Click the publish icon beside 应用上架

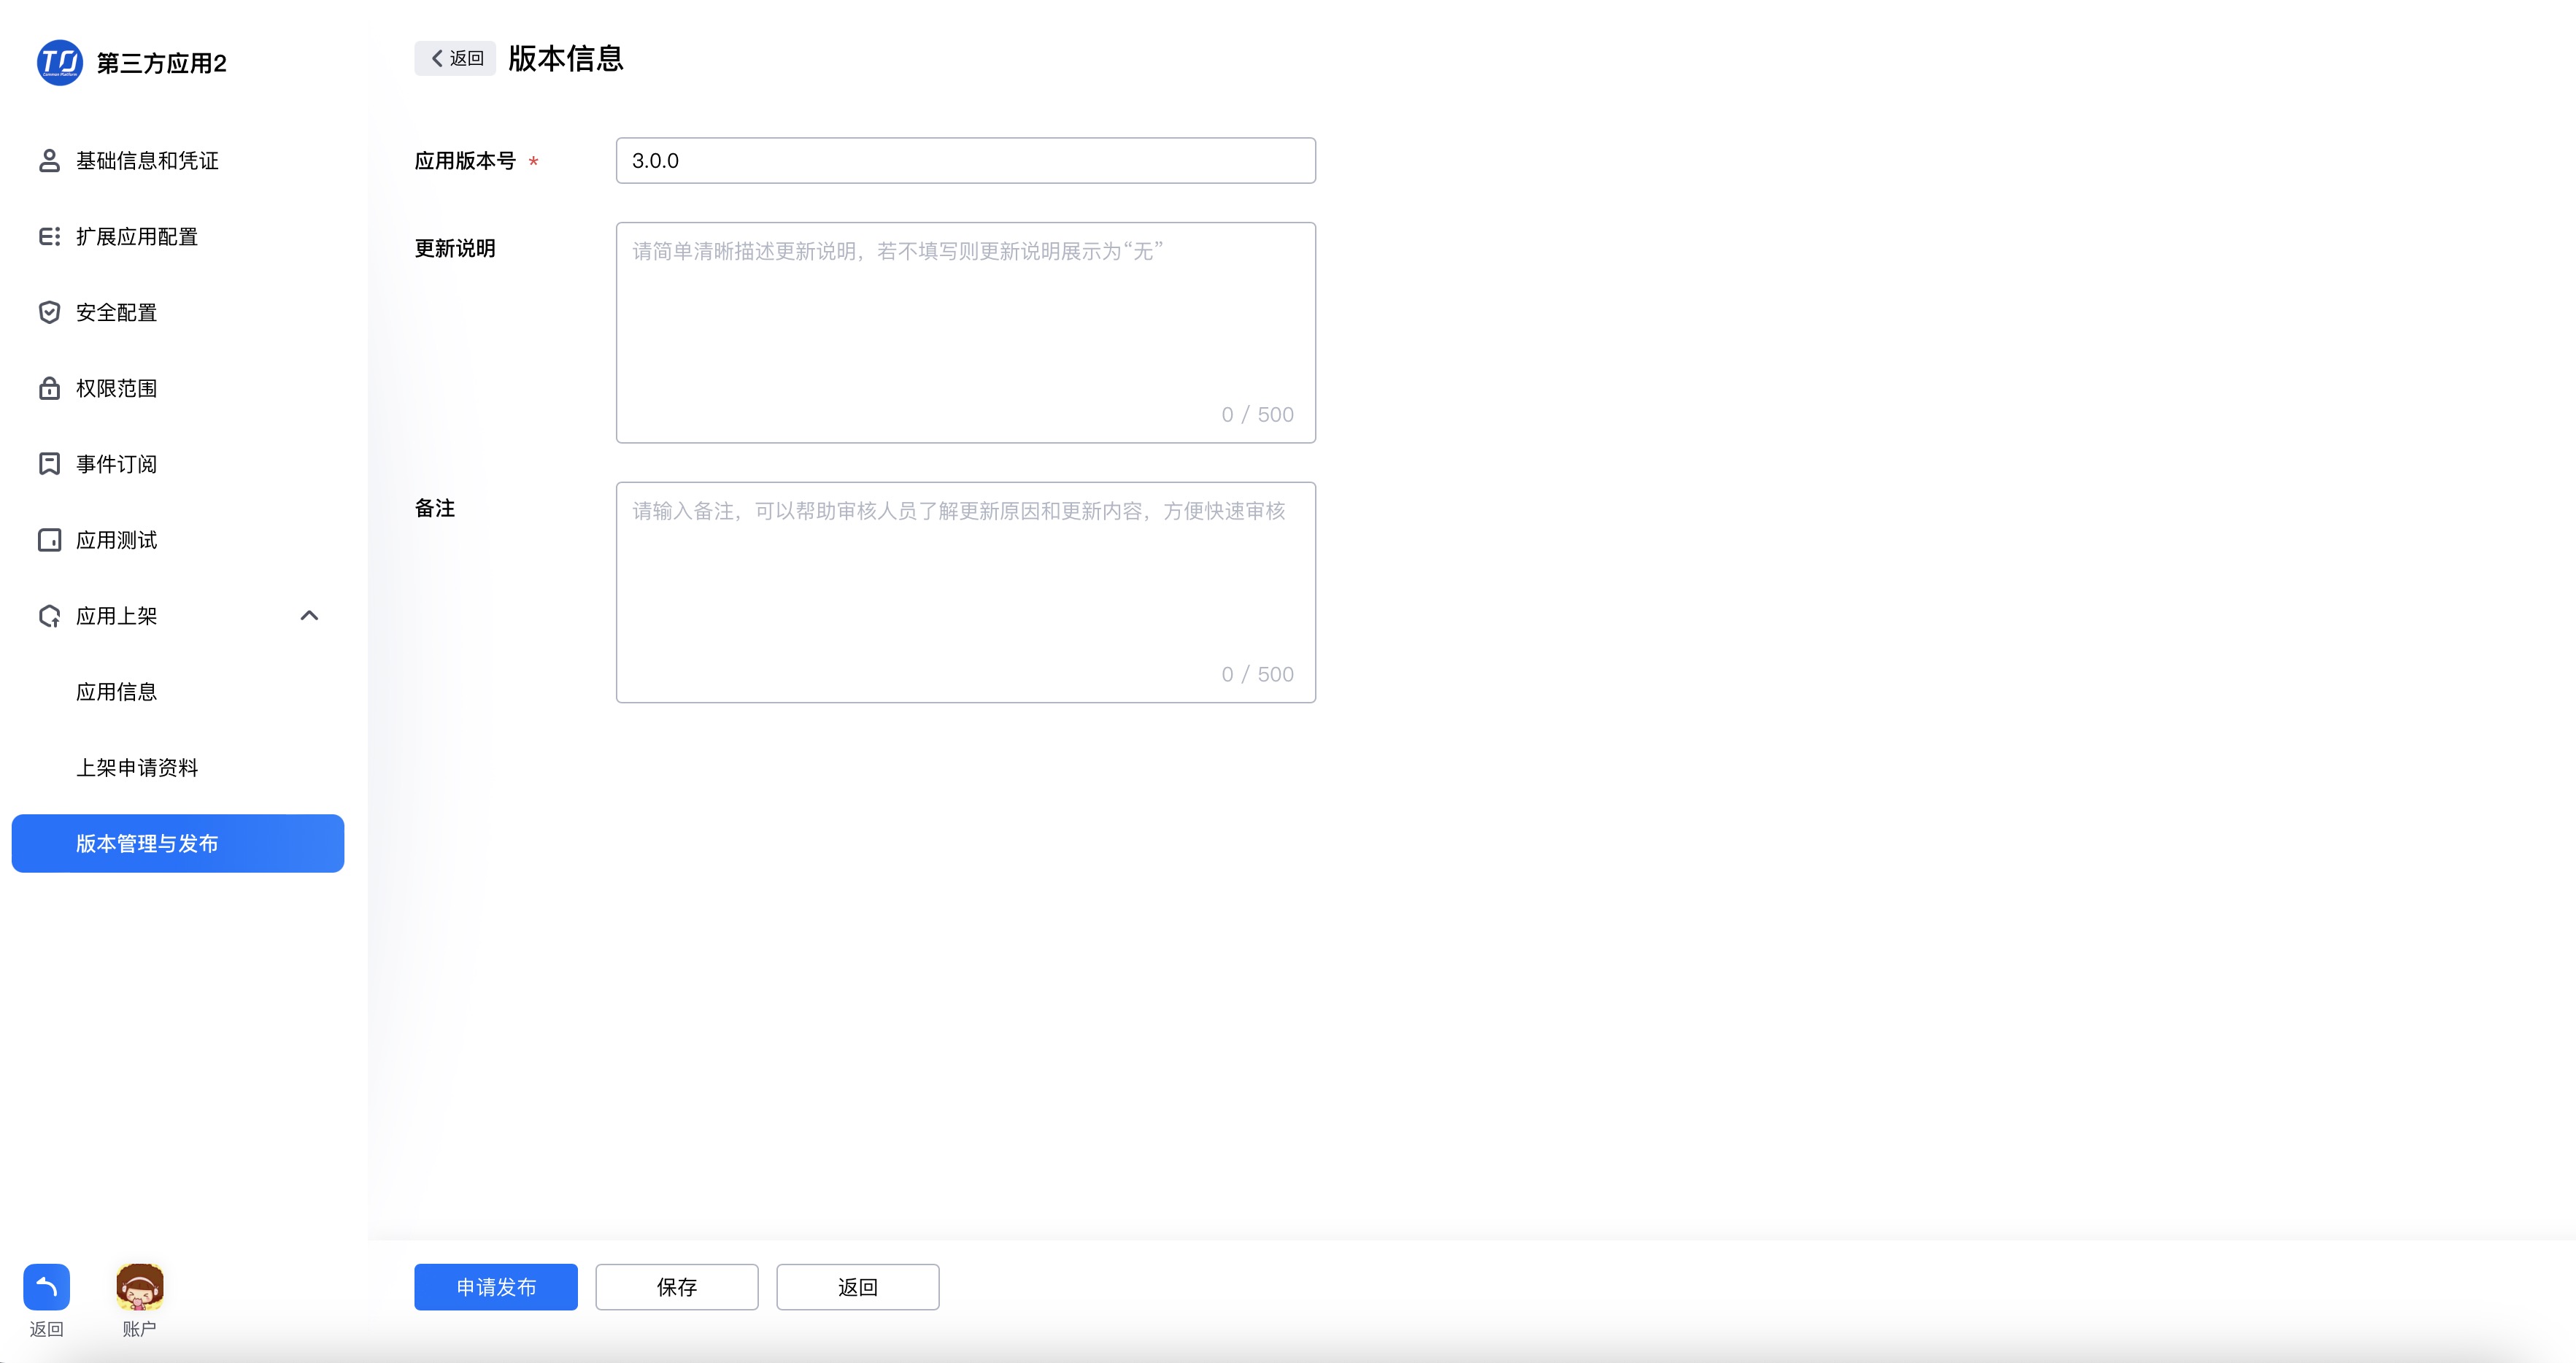click(x=49, y=616)
